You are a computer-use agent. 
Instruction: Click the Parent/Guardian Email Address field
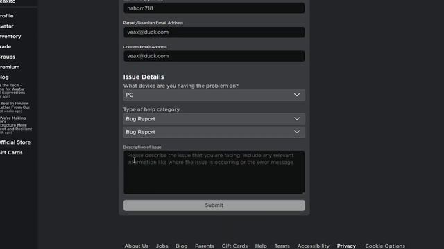point(214,33)
